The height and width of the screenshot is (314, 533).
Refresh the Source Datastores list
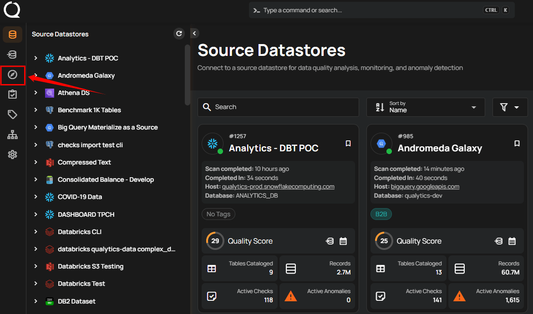click(x=179, y=34)
